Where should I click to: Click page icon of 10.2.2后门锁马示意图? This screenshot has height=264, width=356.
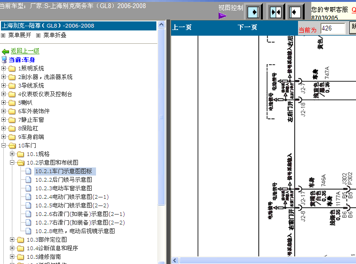29,180
